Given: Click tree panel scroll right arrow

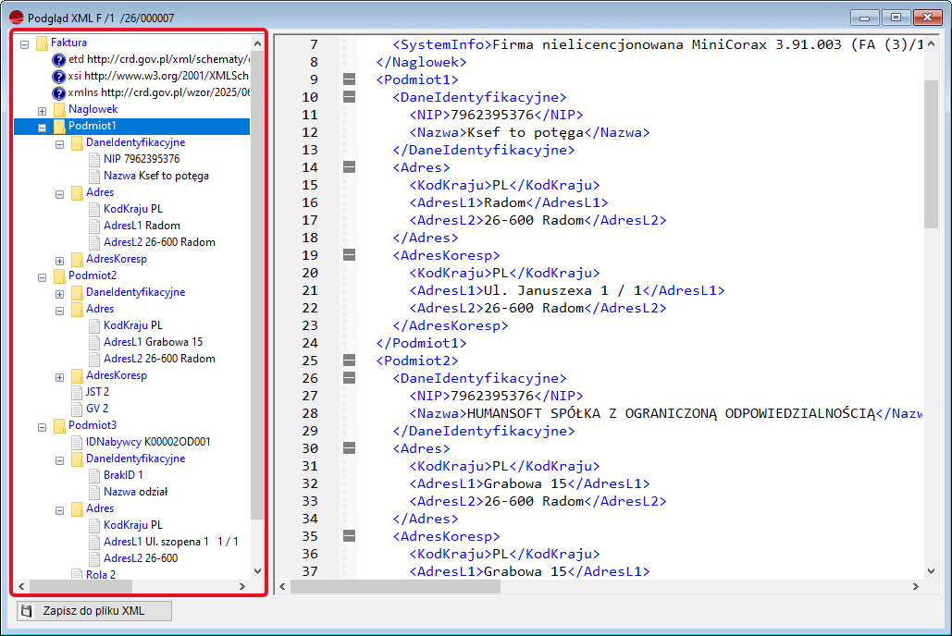Looking at the screenshot, I should pos(242,587).
